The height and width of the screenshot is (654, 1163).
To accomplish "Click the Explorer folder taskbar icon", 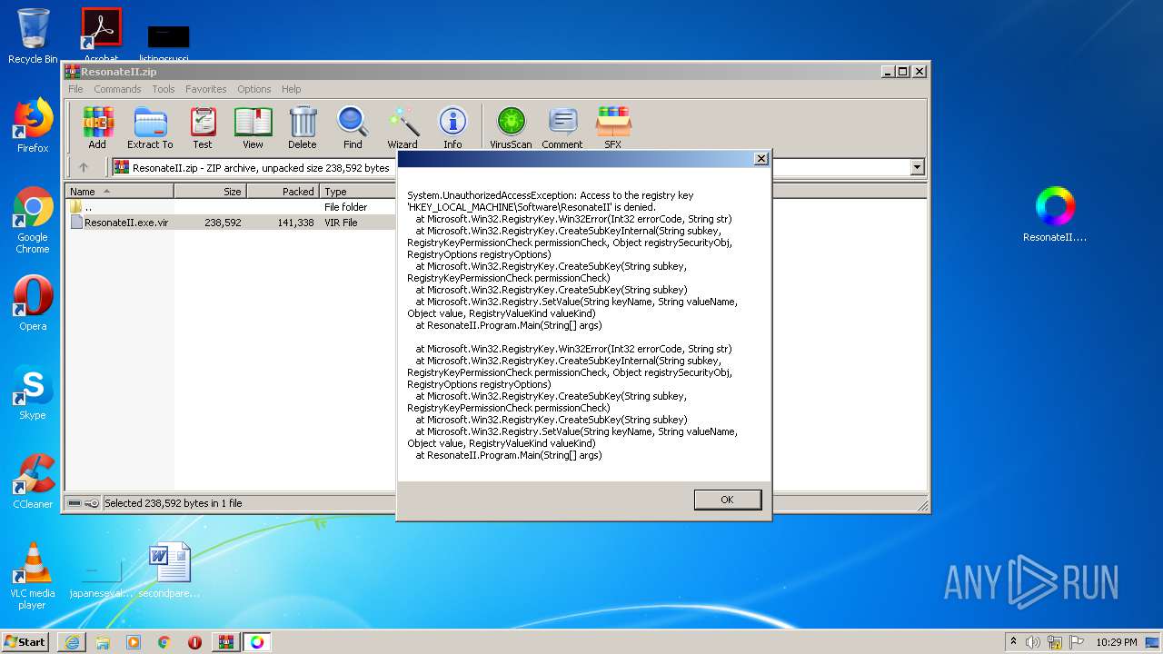I will pyautogui.click(x=103, y=642).
